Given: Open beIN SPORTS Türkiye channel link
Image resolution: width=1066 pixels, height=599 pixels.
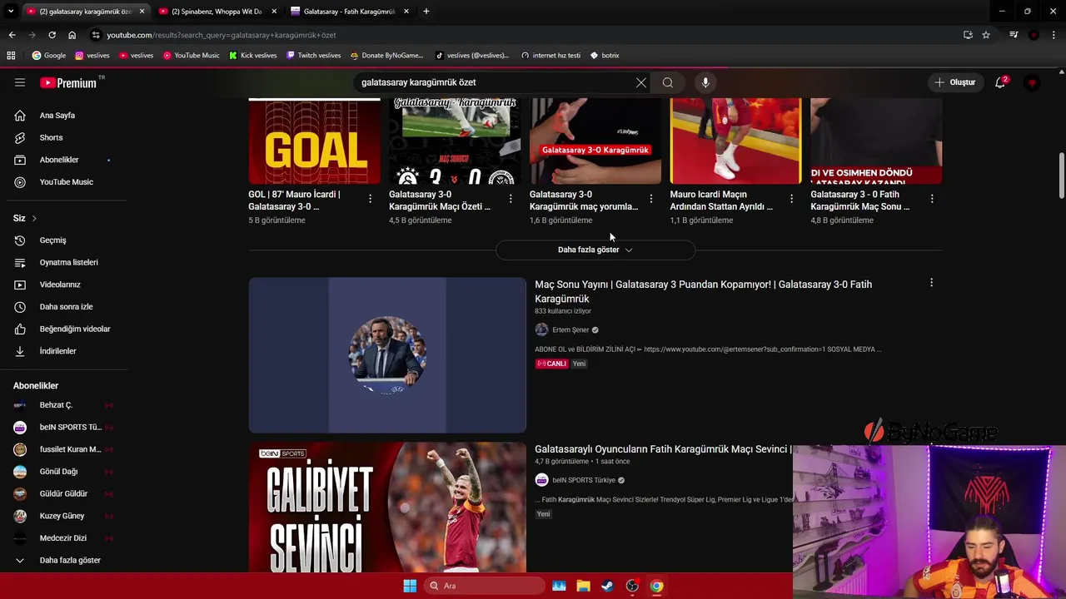Looking at the screenshot, I should (x=584, y=480).
